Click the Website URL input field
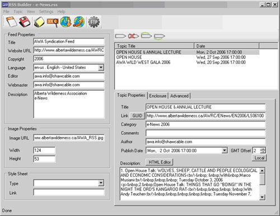280x216 pixels. pos(69,50)
